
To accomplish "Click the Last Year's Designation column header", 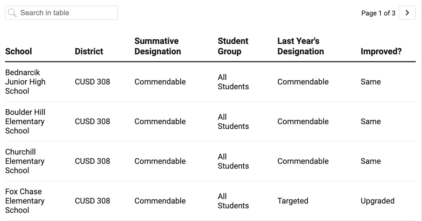I will coord(300,46).
